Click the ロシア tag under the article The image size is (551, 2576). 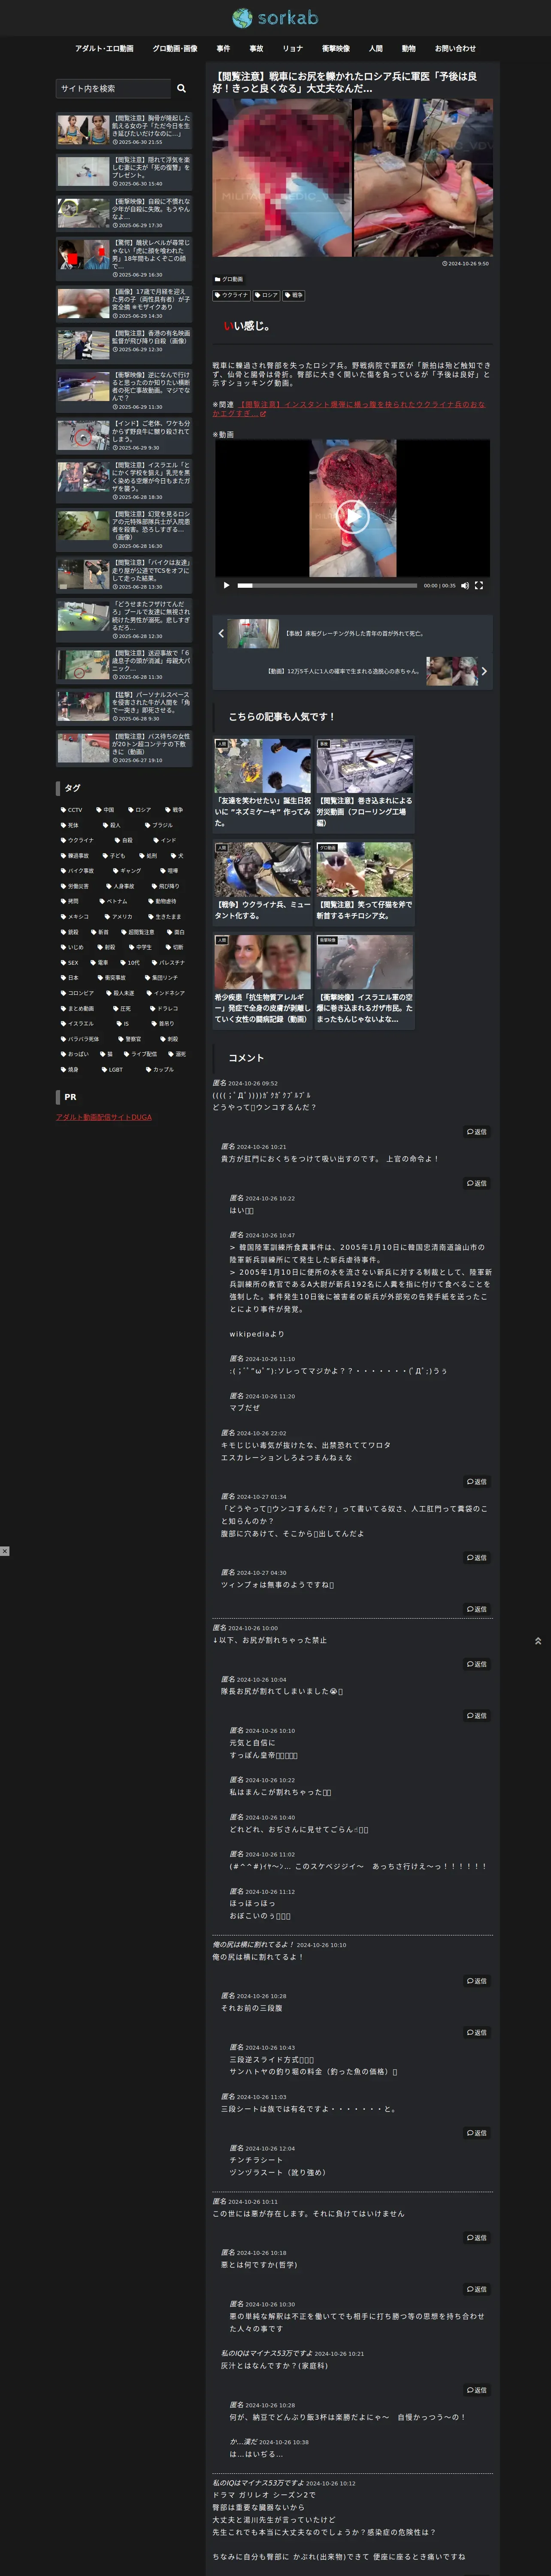click(266, 295)
